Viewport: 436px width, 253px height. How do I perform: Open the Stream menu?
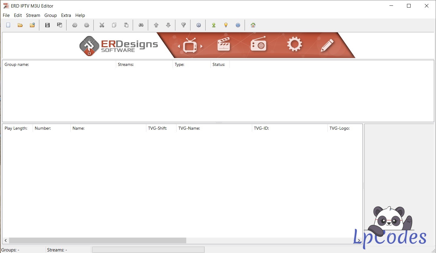(33, 15)
